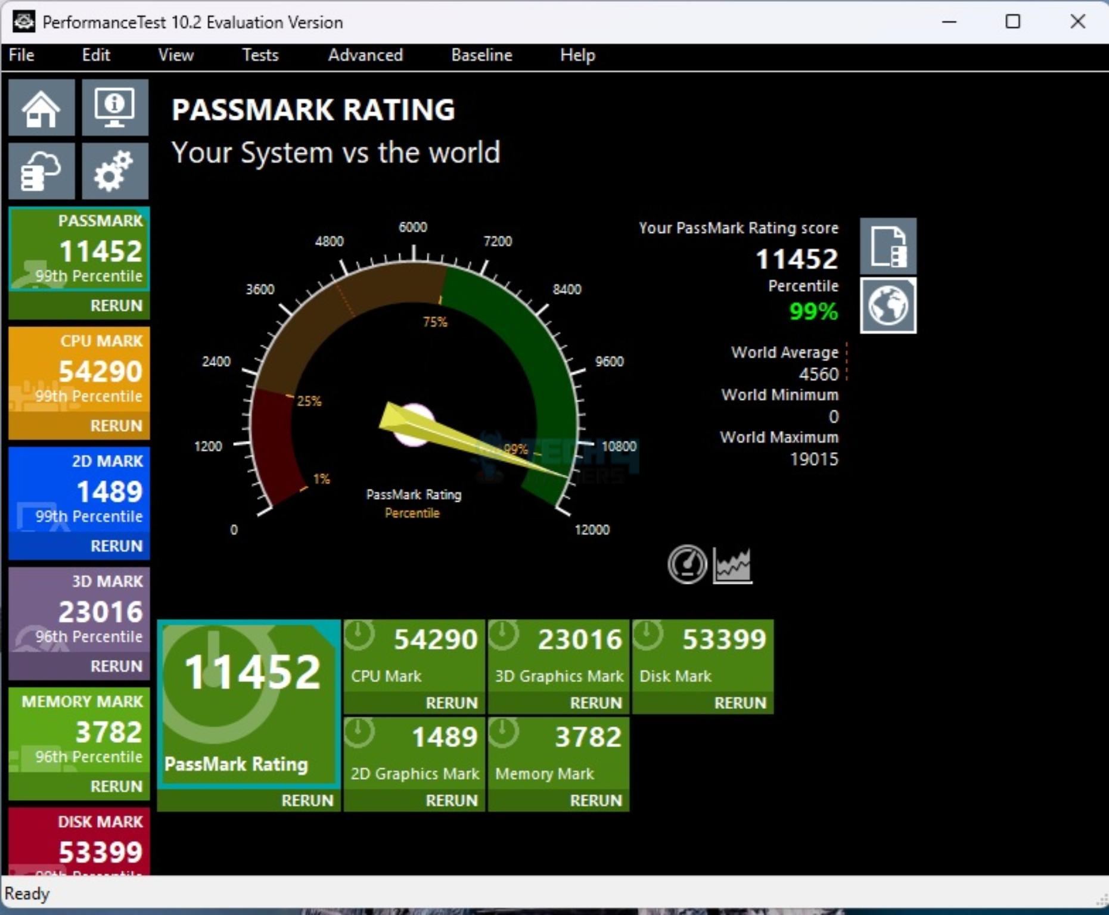This screenshot has width=1109, height=915.
Task: Open settings with the gears icon
Action: 114,171
